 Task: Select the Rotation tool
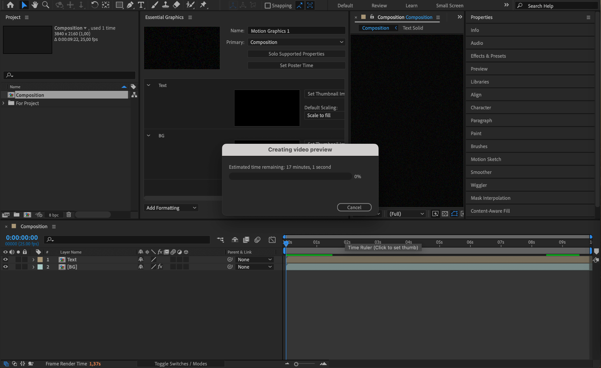(x=94, y=5)
